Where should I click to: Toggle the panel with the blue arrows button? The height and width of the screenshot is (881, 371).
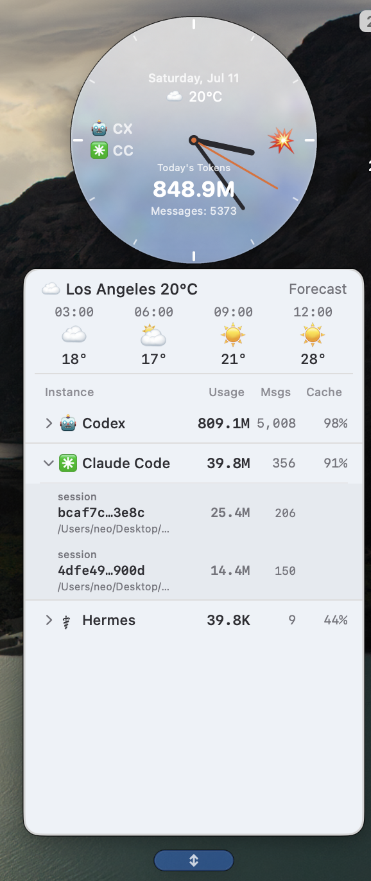pyautogui.click(x=194, y=860)
